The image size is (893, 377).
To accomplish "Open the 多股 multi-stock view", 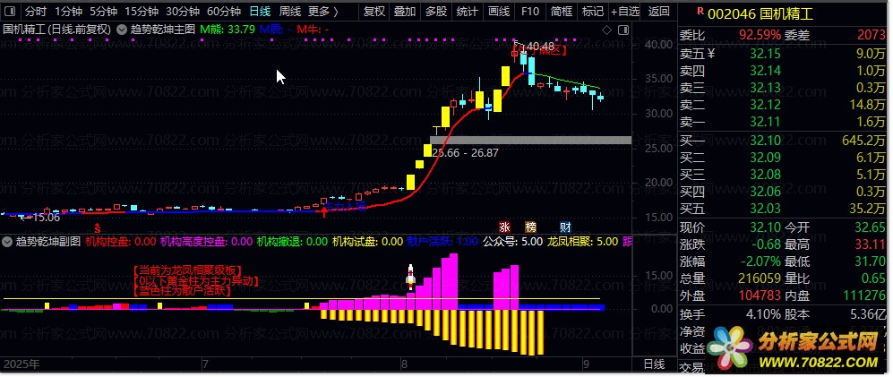I will (436, 12).
